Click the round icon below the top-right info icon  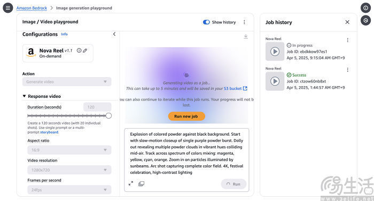pos(365,20)
